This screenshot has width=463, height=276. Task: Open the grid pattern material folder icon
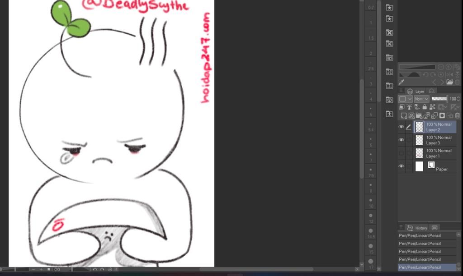pyautogui.click(x=389, y=86)
